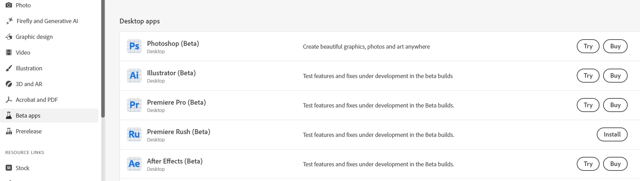
Task: Try Photoshop (Beta)
Action: [x=588, y=46]
